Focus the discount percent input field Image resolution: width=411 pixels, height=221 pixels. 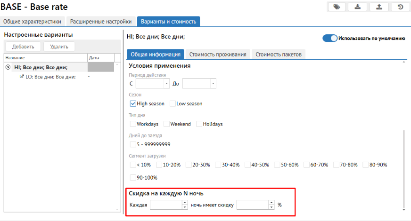(x=253, y=205)
